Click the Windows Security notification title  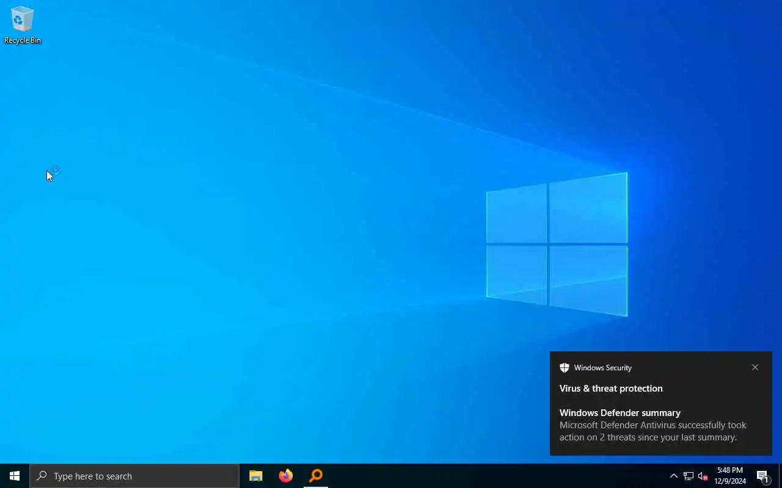pos(603,367)
